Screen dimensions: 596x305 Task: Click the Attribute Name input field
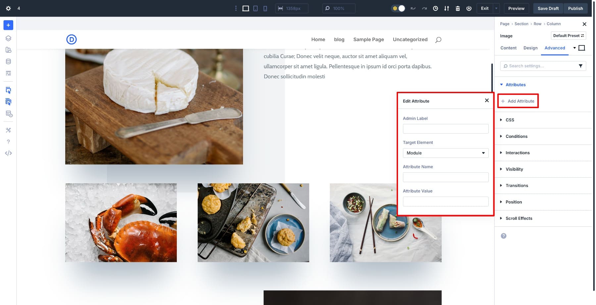pyautogui.click(x=445, y=177)
